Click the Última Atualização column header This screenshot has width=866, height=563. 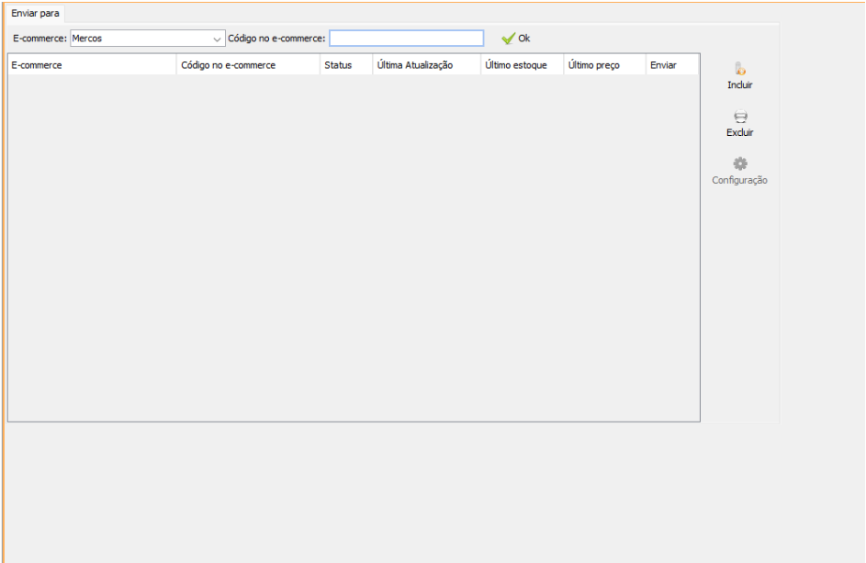(426, 65)
